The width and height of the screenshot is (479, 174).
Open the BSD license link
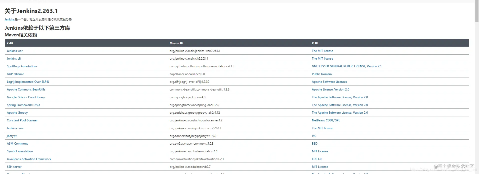pos(314,144)
